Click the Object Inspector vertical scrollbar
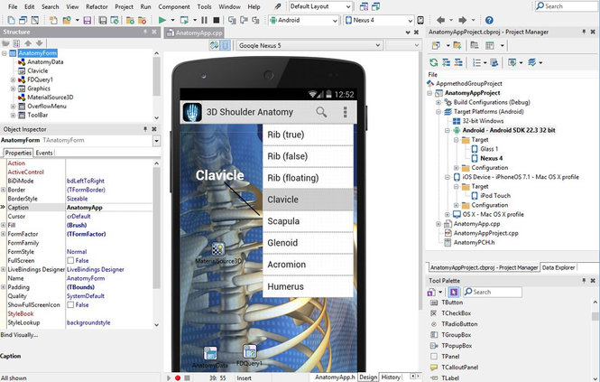The height and width of the screenshot is (382, 600). (x=156, y=244)
